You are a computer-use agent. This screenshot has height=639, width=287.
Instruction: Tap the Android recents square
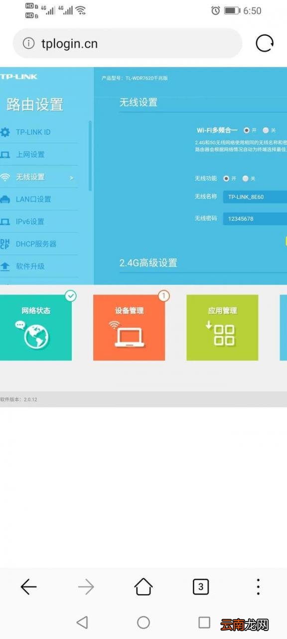click(204, 622)
